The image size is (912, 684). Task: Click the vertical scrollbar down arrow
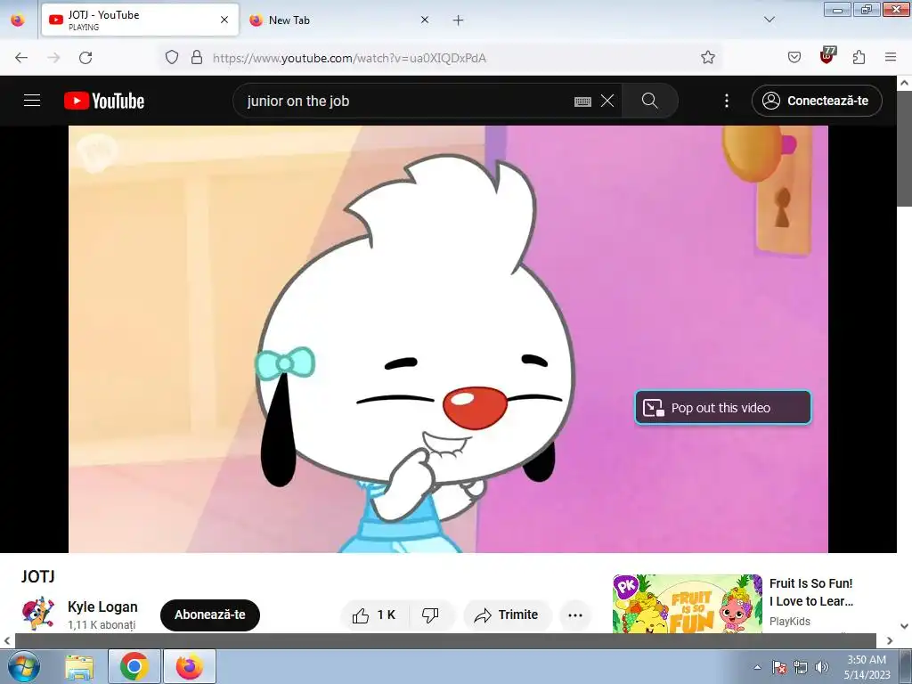905,626
